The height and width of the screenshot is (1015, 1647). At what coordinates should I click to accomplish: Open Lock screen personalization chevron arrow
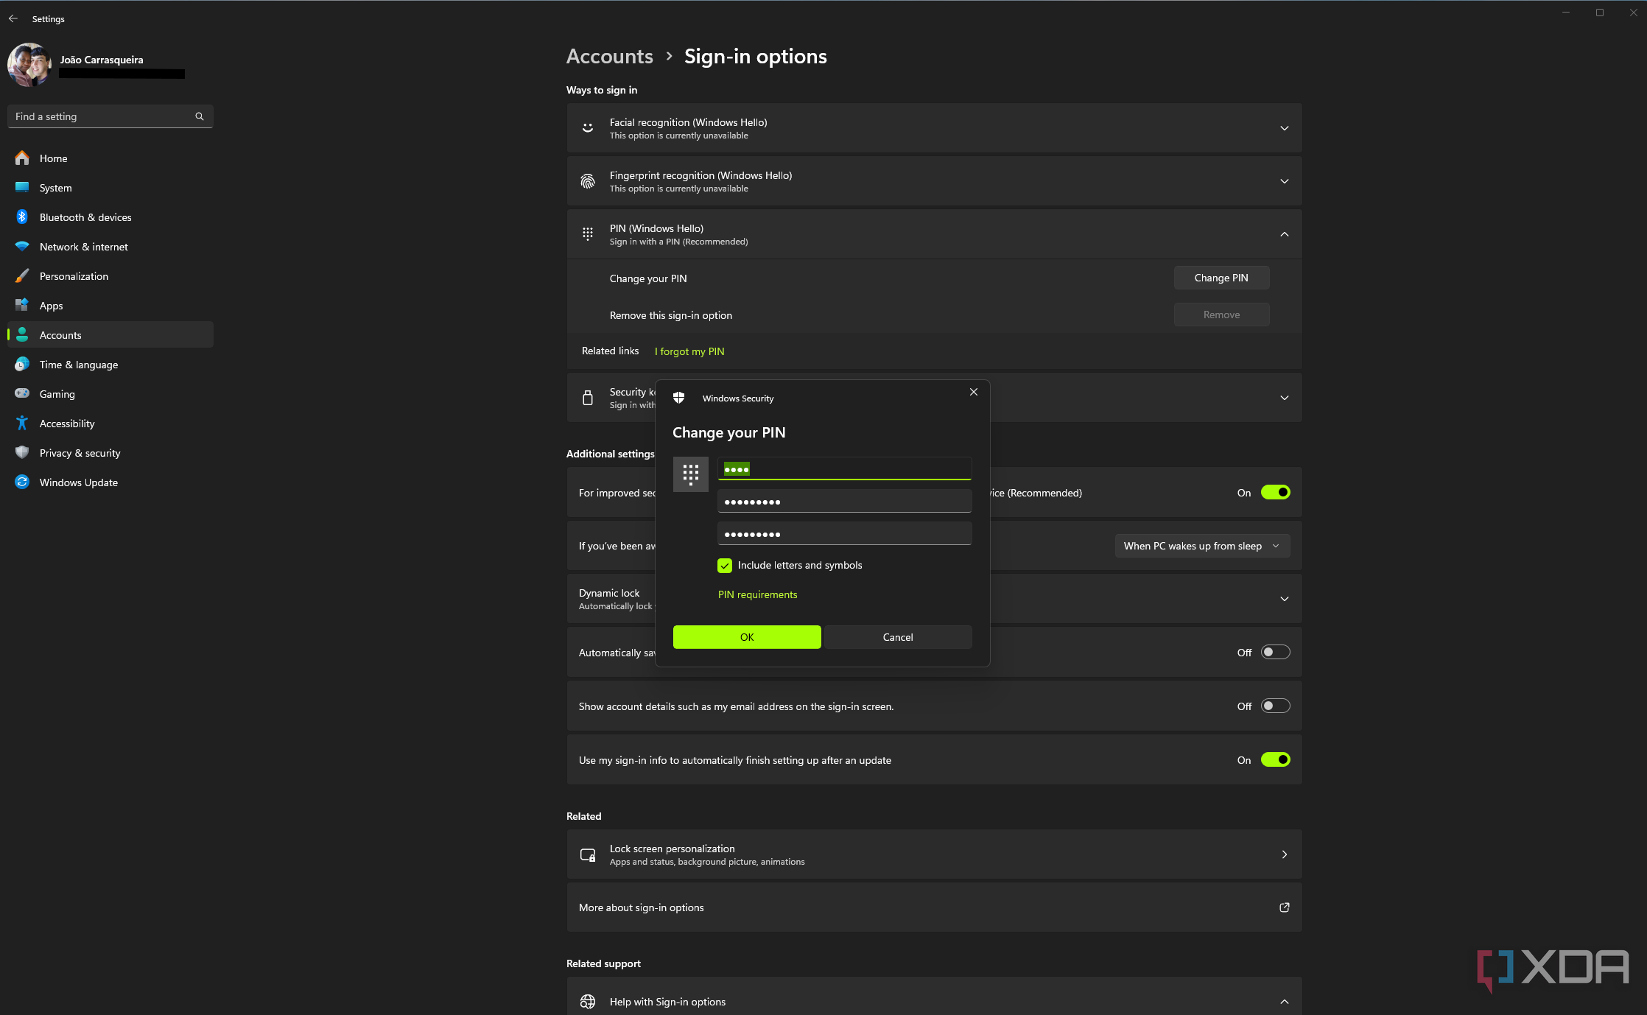[1284, 854]
